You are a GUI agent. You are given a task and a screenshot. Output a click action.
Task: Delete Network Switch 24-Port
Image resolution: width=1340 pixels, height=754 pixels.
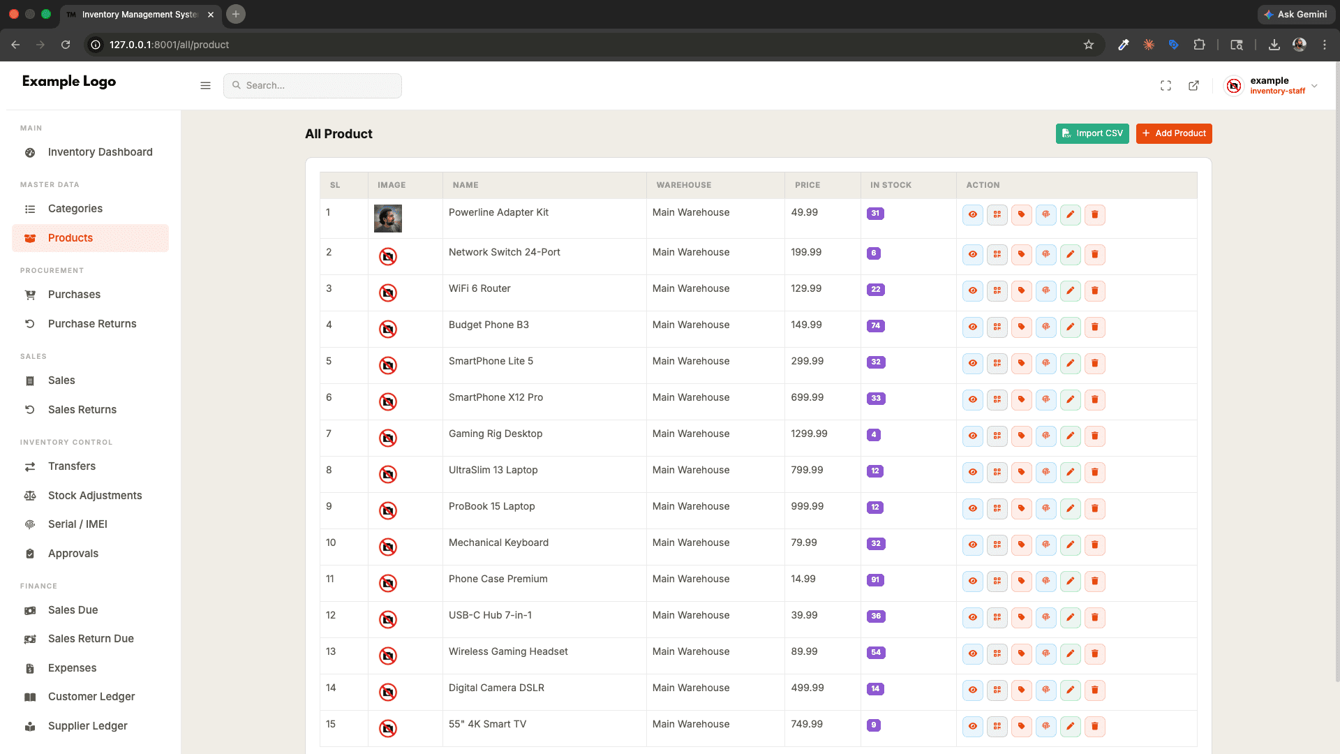tap(1094, 254)
